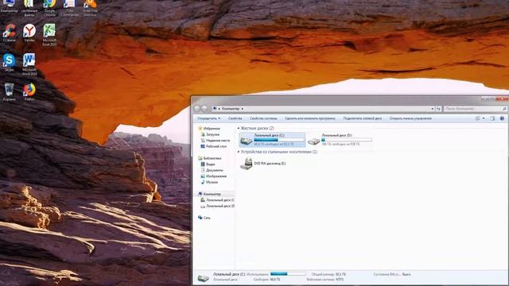
Task: Open Рабочий стол (Desktop) in sidebar
Action: click(213, 146)
